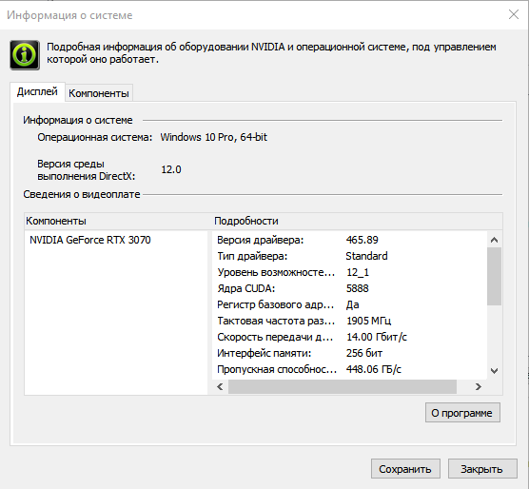
Task: Select NVIDIA GeForce RTX 3070 in list
Action: [90, 240]
